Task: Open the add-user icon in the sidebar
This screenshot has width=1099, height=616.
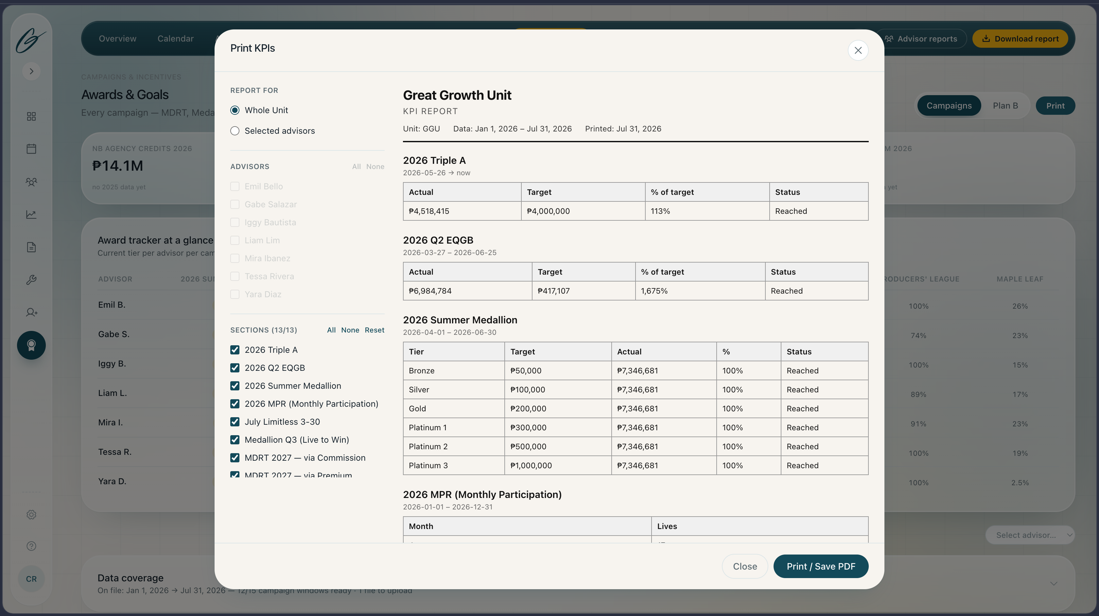Action: pos(31,312)
